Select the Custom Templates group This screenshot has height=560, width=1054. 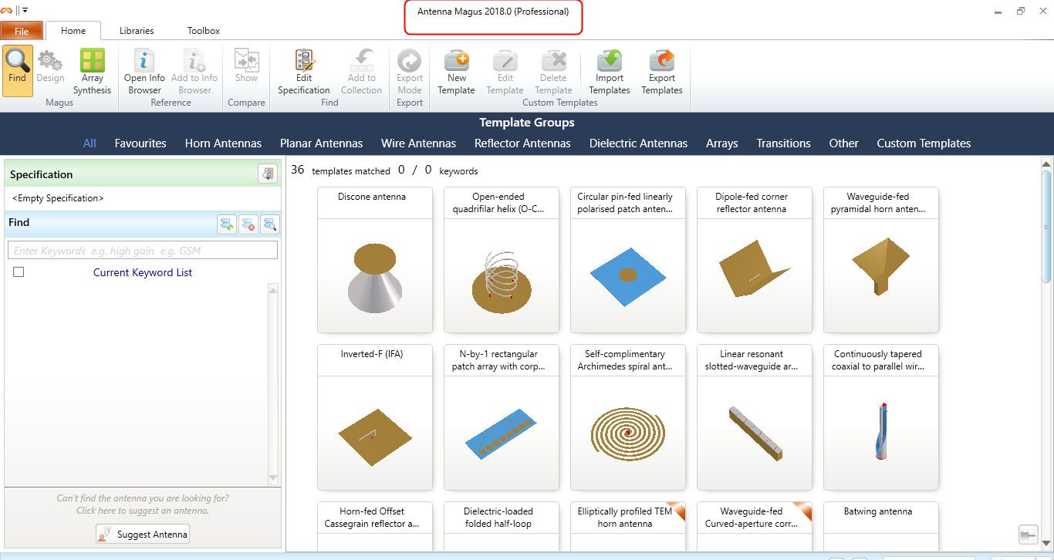coord(924,143)
